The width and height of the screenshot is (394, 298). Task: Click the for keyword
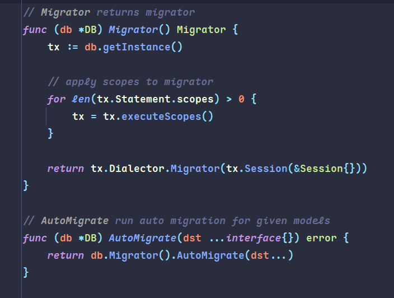pos(57,99)
